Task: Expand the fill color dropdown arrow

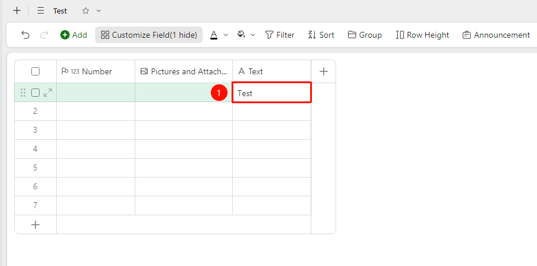Action: [253, 35]
